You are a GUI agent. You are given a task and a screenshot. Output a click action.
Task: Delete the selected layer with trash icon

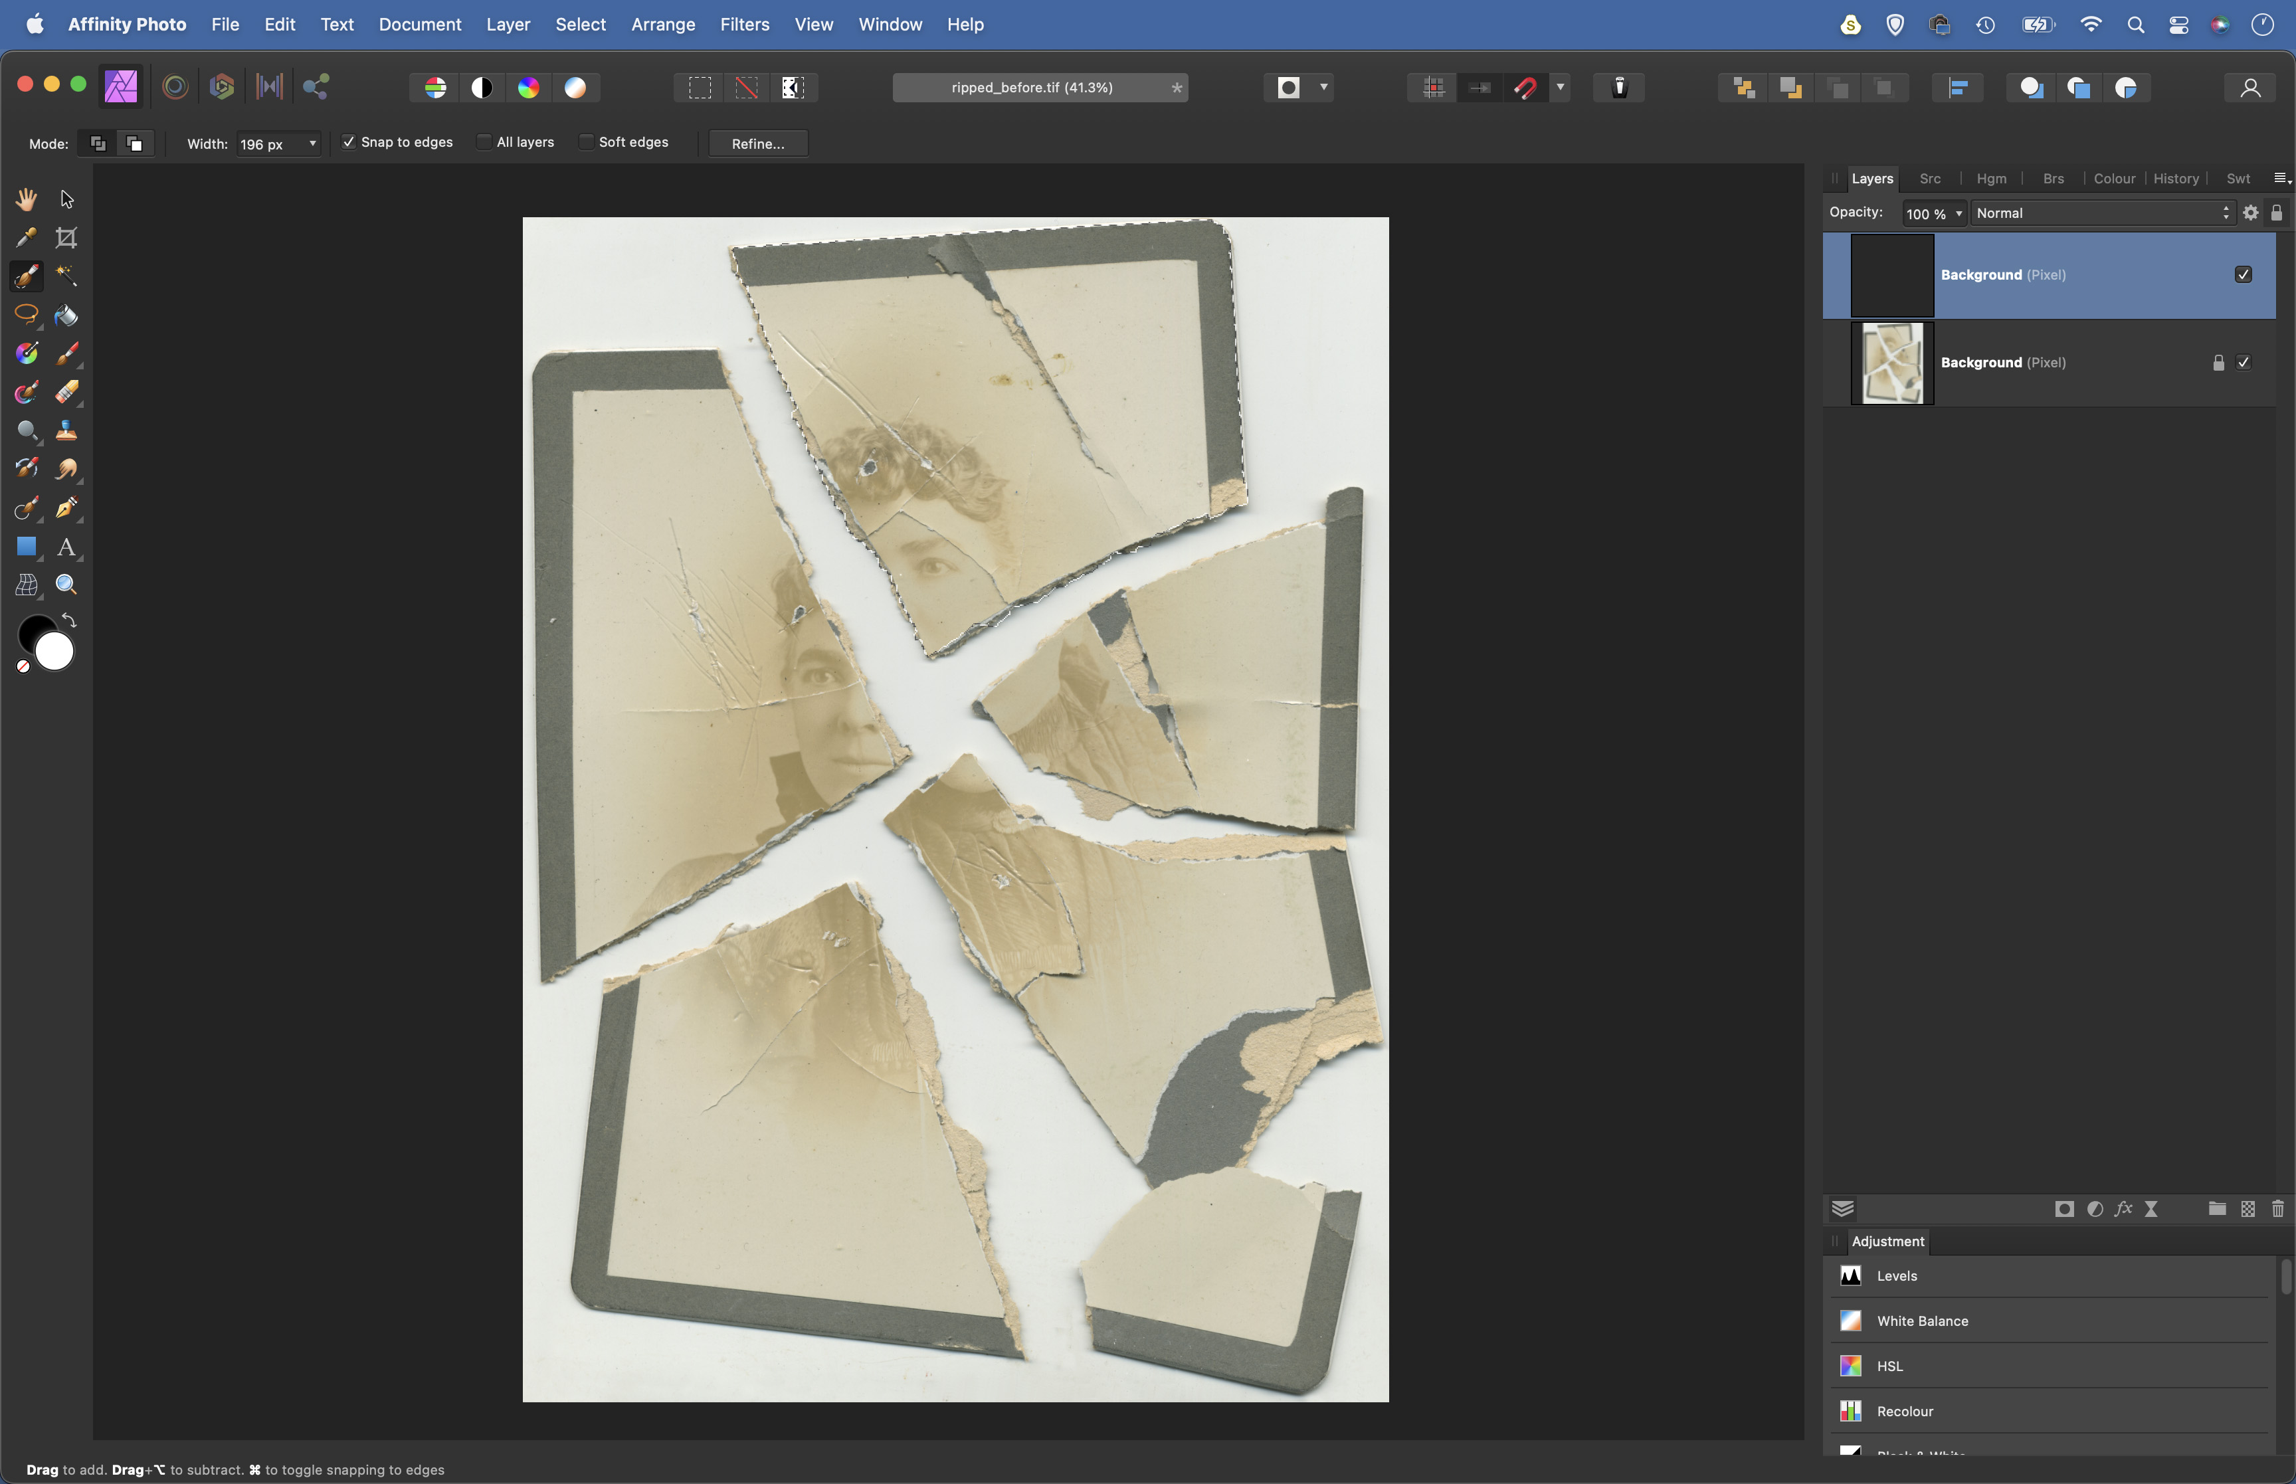[x=2277, y=1208]
